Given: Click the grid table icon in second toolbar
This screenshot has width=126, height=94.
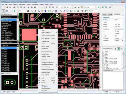Looking at the screenshot, I should (x=56, y=11).
